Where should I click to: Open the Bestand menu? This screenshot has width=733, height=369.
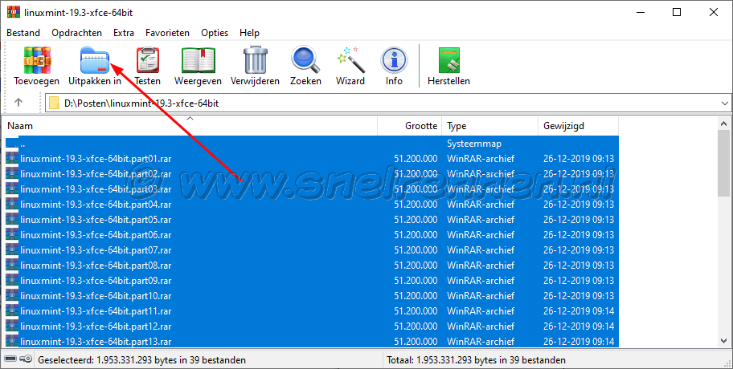(x=23, y=33)
